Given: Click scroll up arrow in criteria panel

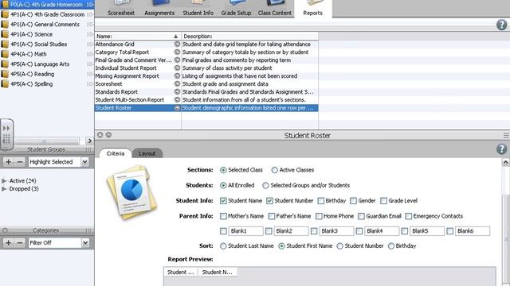Looking at the screenshot, I should [x=505, y=161].
